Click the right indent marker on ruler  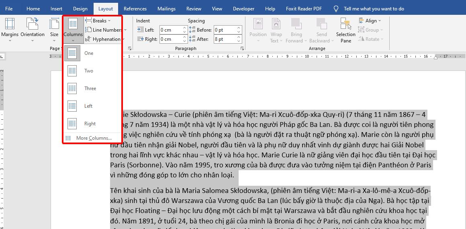click(436, 57)
